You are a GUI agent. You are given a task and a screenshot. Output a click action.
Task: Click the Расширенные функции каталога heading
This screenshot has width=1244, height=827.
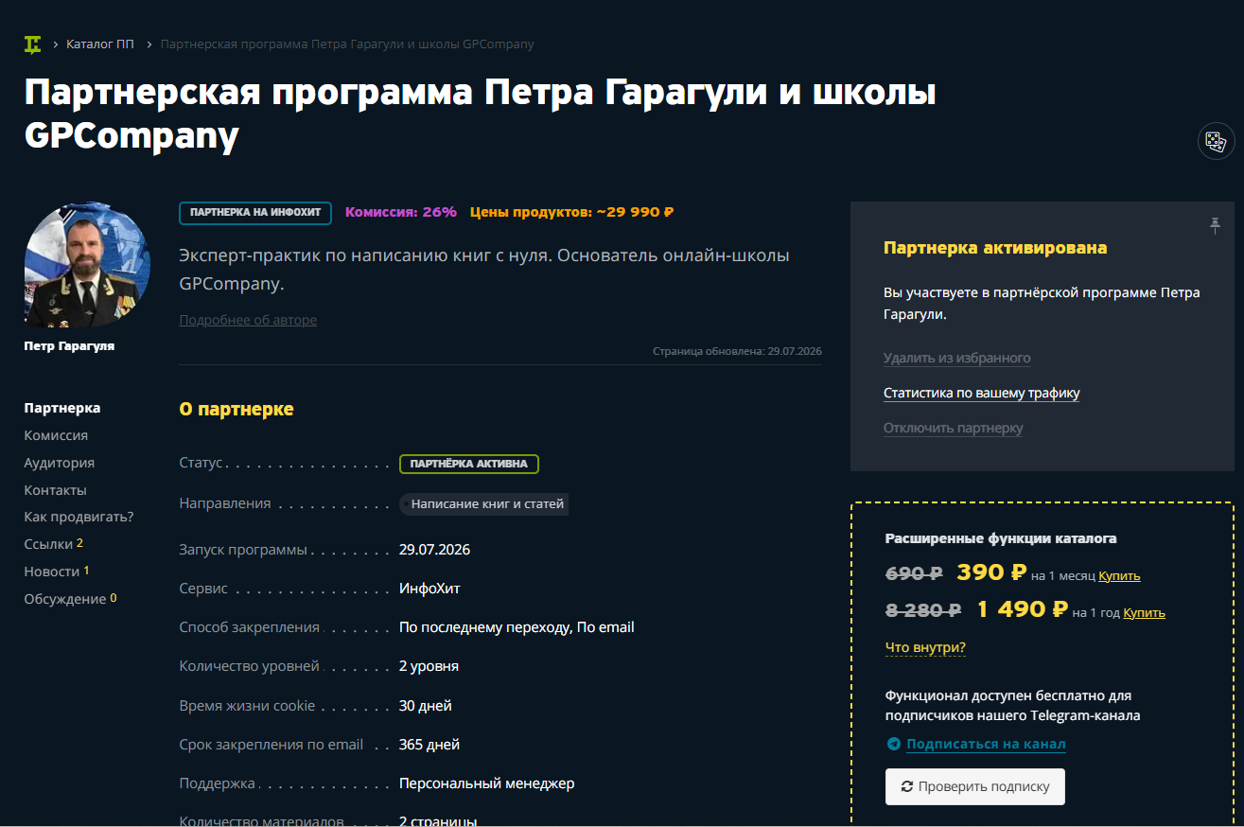click(1001, 538)
